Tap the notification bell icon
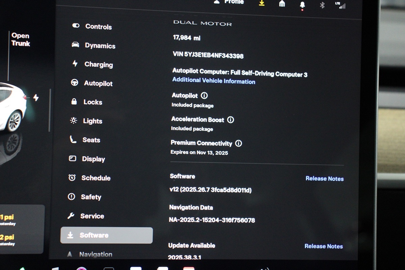The height and width of the screenshot is (270, 405). [302, 5]
